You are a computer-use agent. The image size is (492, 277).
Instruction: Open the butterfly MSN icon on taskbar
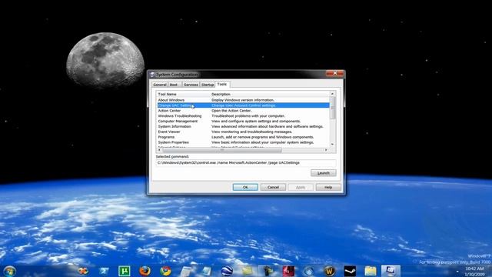click(83, 271)
